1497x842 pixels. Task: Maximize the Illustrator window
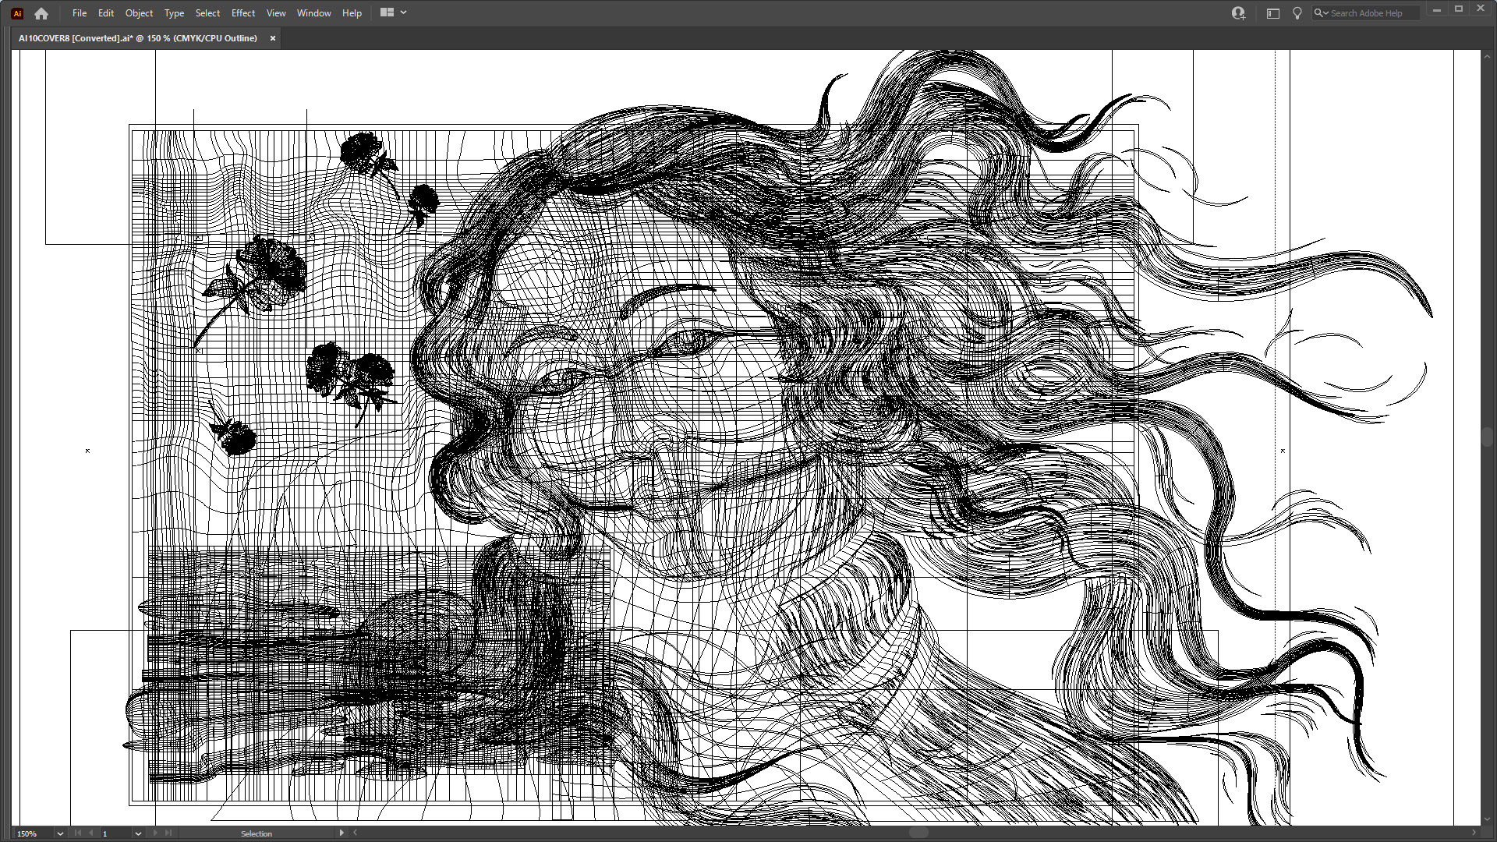pyautogui.click(x=1458, y=9)
